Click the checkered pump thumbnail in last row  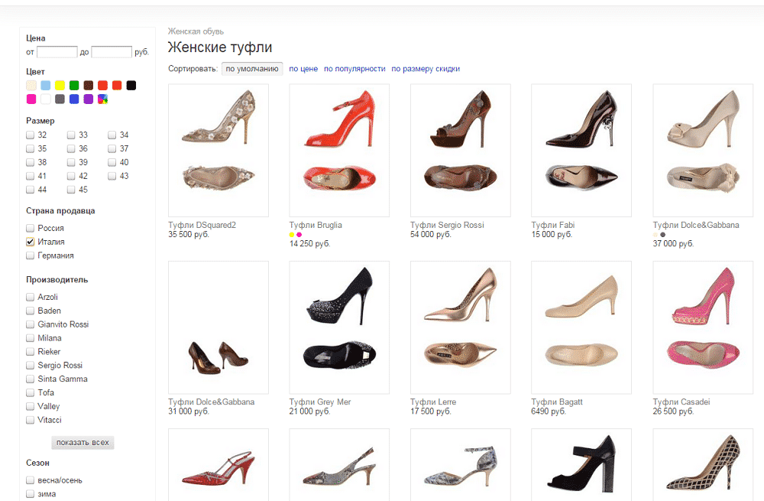click(703, 465)
